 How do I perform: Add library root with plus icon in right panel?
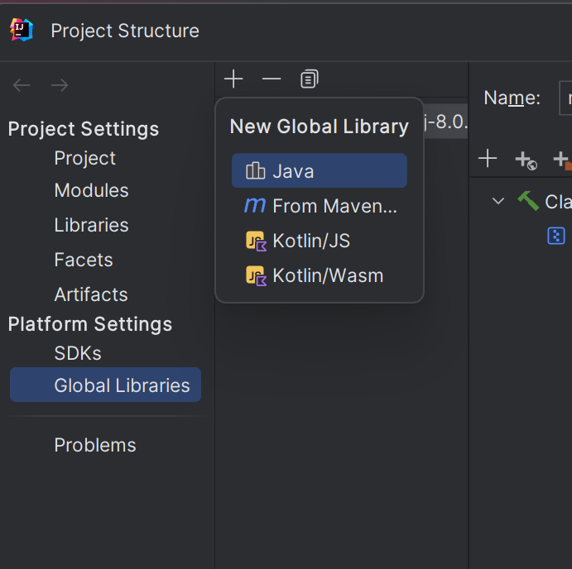pos(488,159)
